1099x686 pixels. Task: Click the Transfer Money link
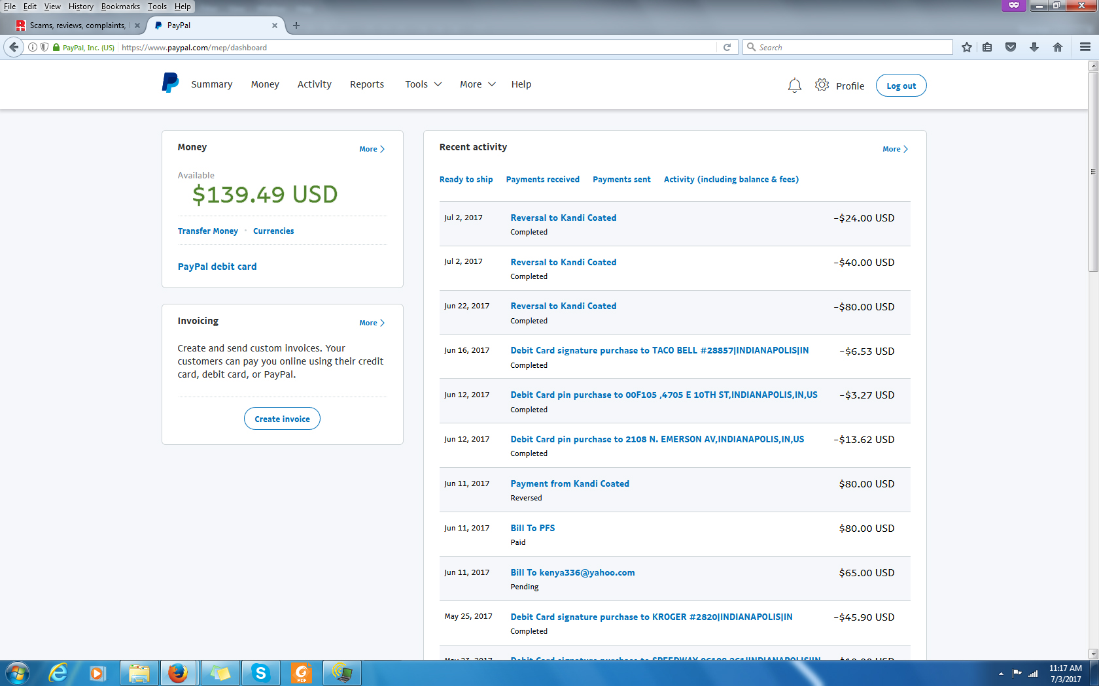coord(208,231)
